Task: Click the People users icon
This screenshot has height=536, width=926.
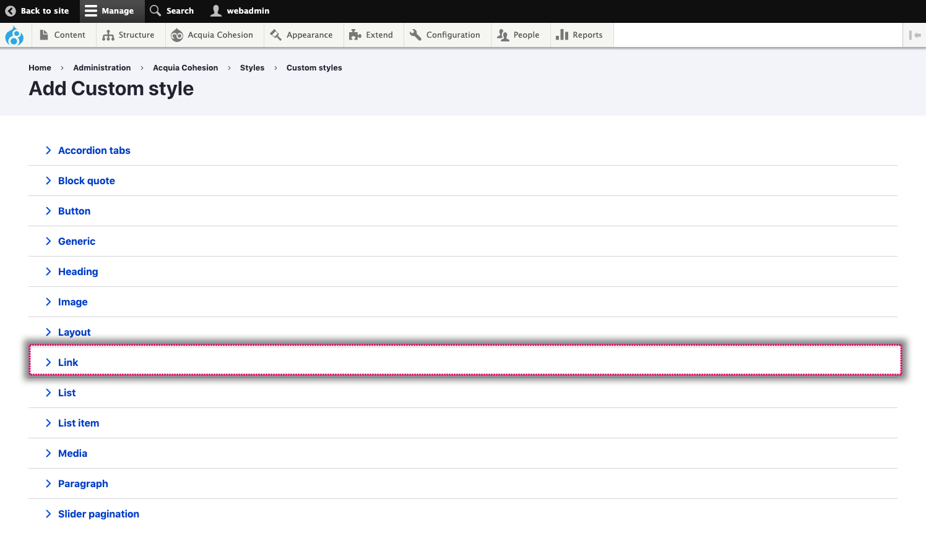Action: click(503, 35)
